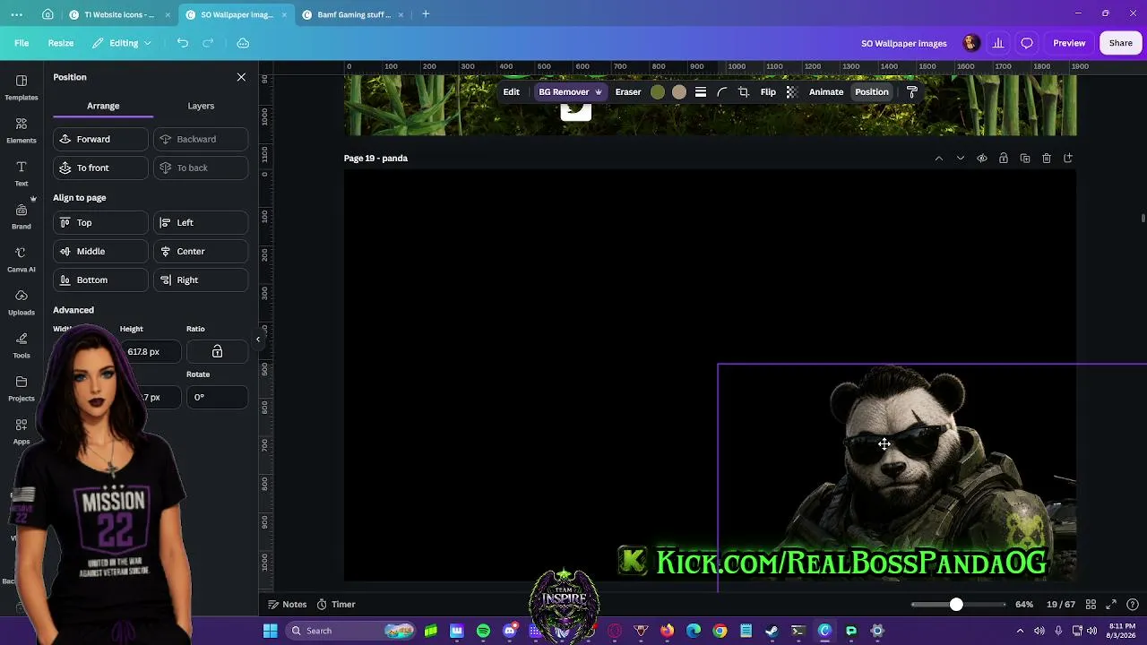The image size is (1147, 645).
Task: Open the zoom percentage 64% menu
Action: click(x=1024, y=605)
